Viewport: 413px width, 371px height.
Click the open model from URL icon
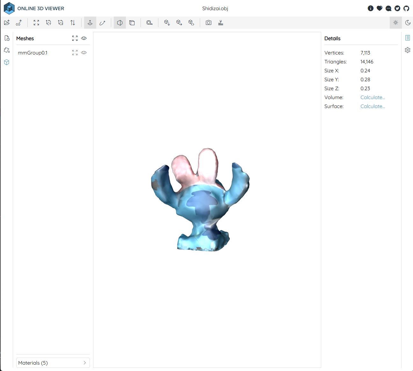tap(19, 23)
